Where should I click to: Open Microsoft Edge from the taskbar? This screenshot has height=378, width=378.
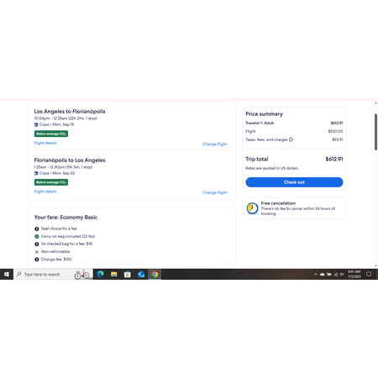pos(100,274)
